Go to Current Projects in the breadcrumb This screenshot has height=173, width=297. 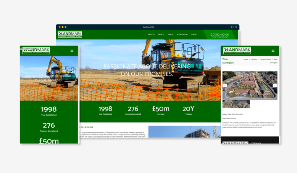[265, 59]
